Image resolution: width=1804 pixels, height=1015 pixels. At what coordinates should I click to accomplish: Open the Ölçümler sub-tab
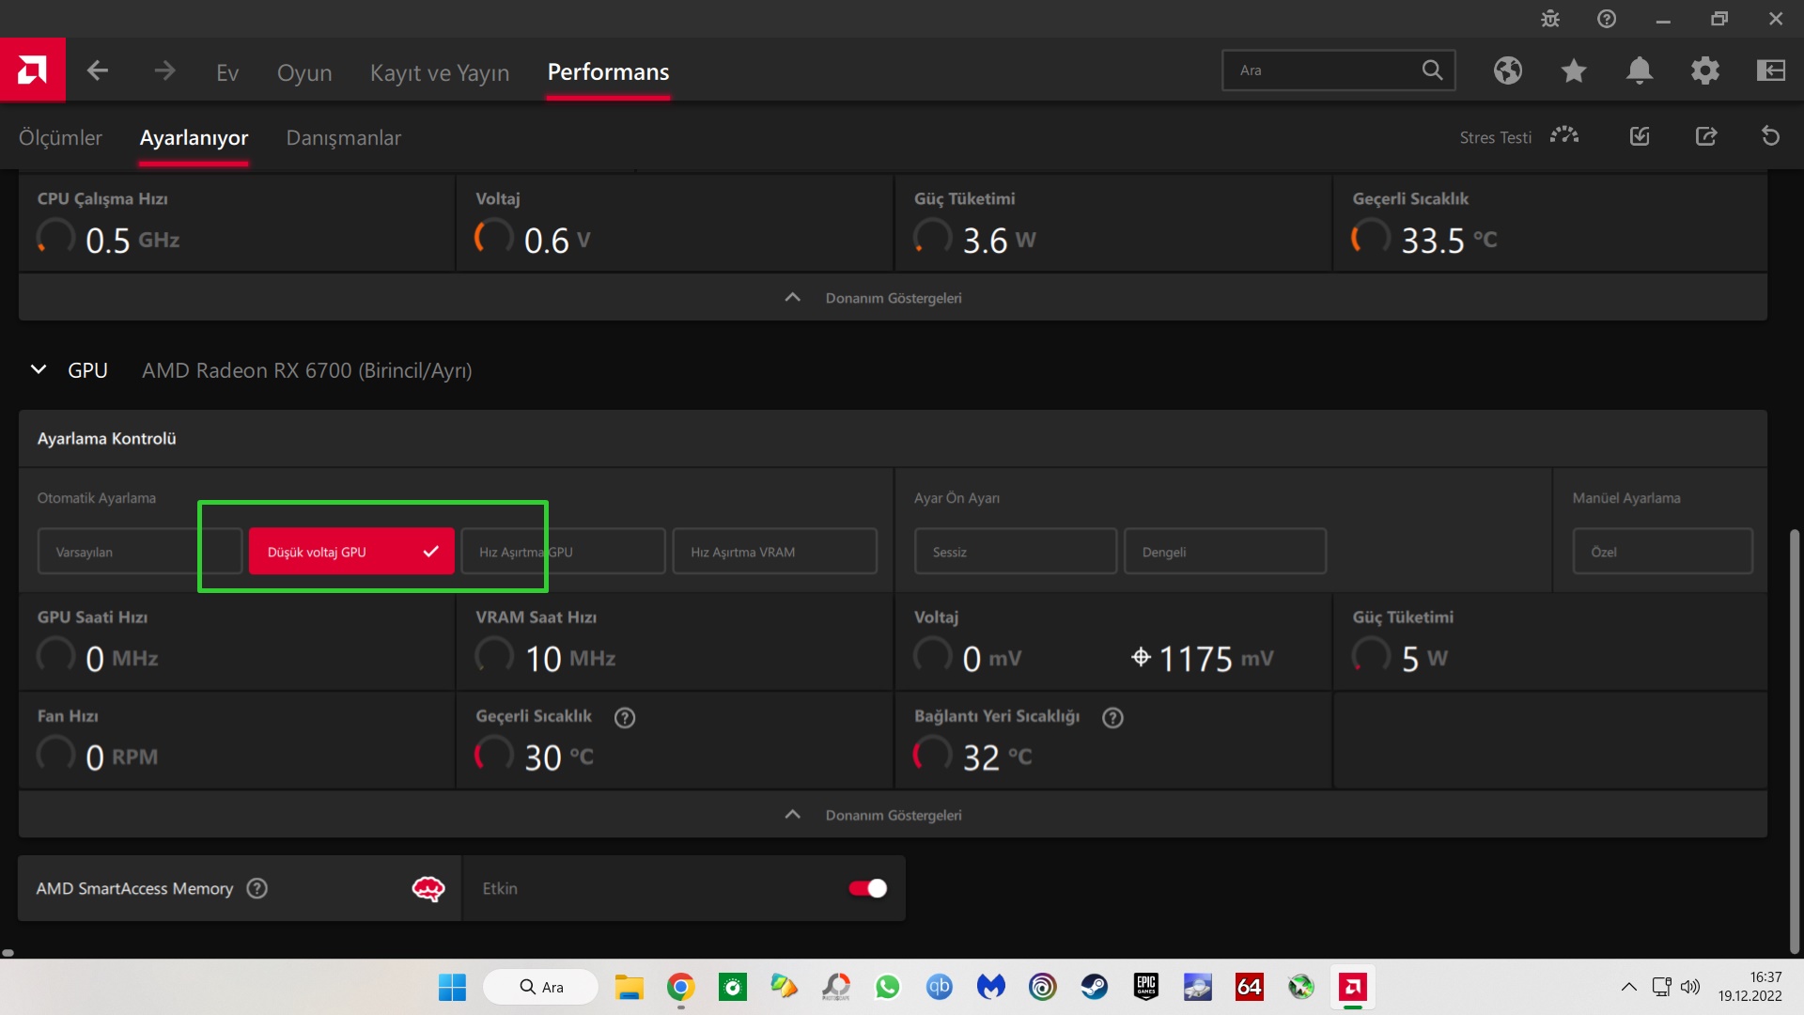click(x=60, y=138)
